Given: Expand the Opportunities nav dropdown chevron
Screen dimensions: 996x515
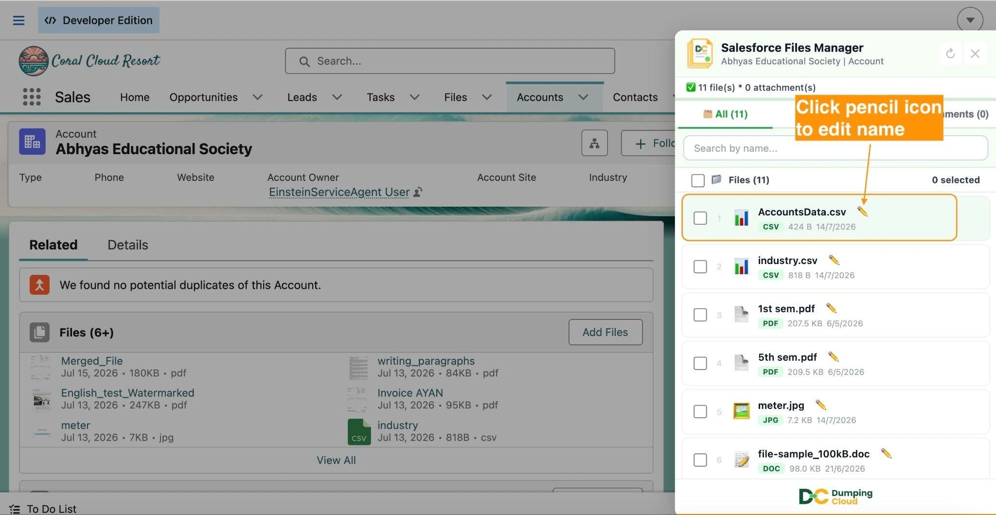Looking at the screenshot, I should 258,97.
